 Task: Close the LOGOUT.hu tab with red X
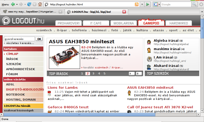click(x=124, y=12)
